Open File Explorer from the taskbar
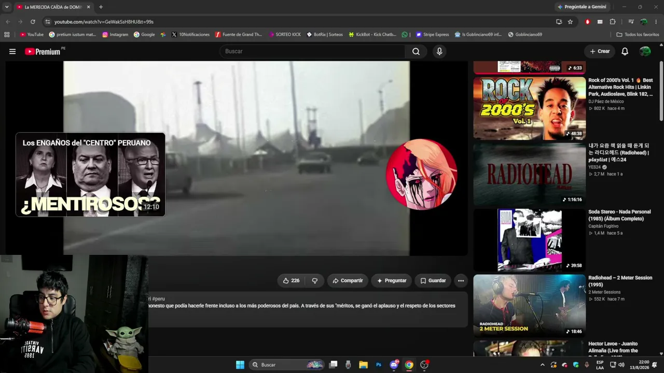664x373 pixels. pos(363,365)
